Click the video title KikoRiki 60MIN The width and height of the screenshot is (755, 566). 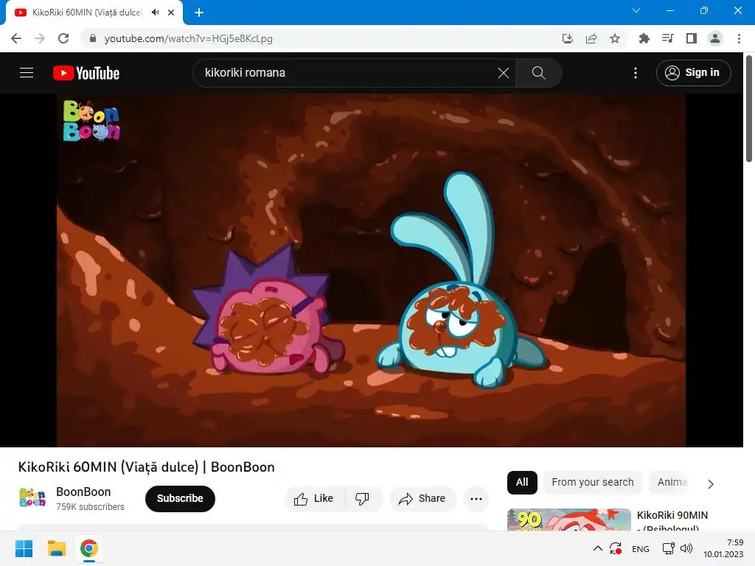(147, 467)
